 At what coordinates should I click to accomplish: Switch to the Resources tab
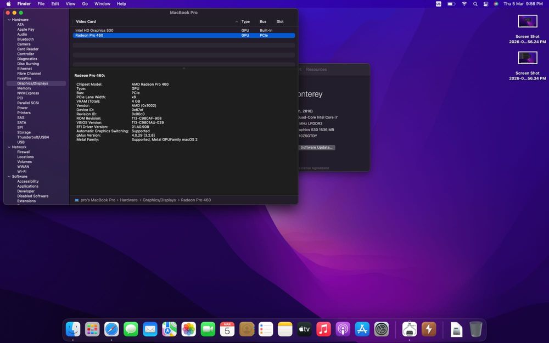[x=316, y=70]
